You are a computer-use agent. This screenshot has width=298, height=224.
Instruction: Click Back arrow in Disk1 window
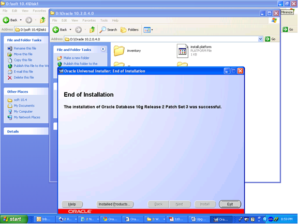[6, 20]
